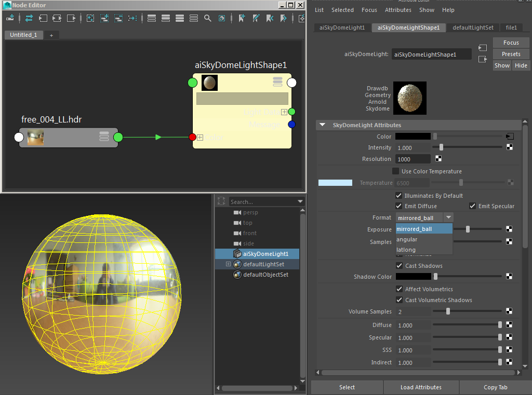The image size is (532, 395).
Task: Click the Presets button
Action: (511, 54)
